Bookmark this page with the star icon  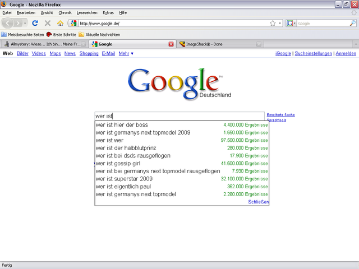point(273,23)
